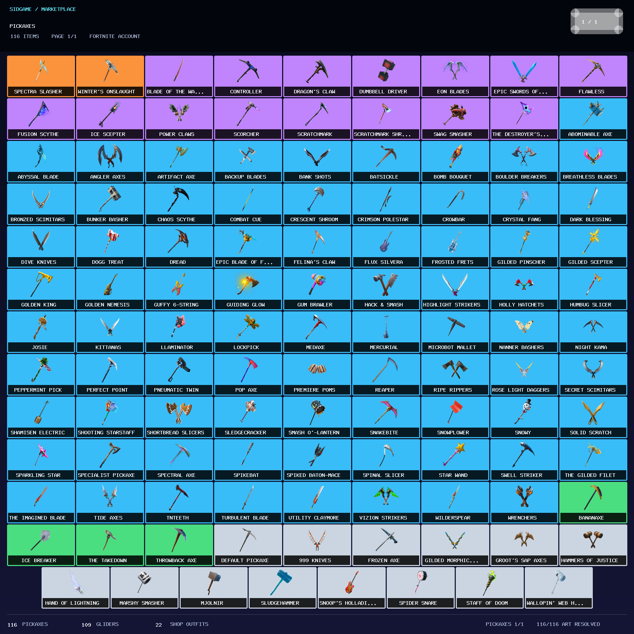Viewport: 634px width, 634px height.
Task: Pick the Snoop's Holladi guitar icon
Action: coord(352,582)
